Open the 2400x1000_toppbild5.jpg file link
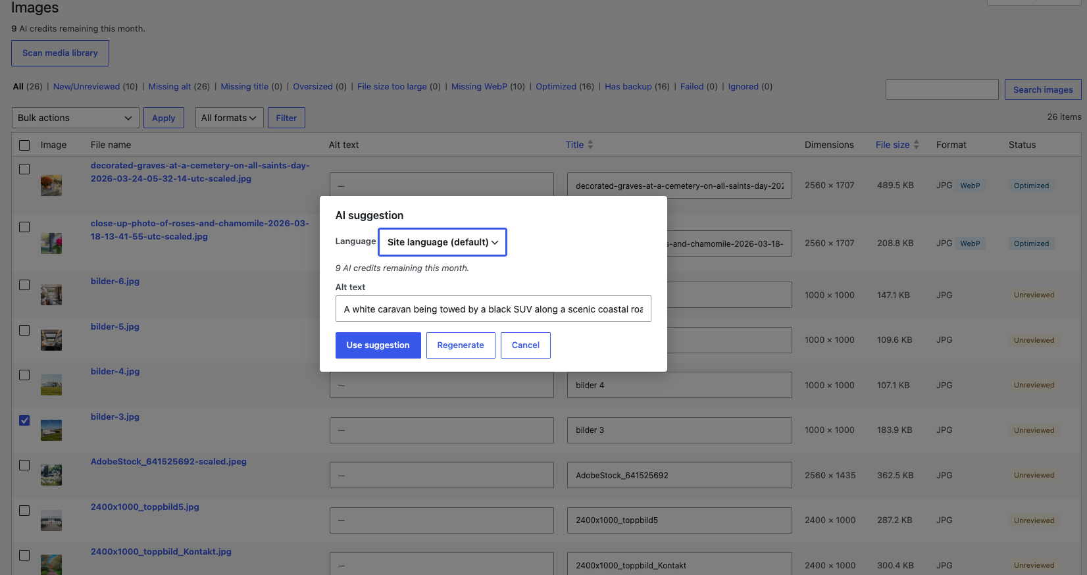This screenshot has width=1087, height=575. pyautogui.click(x=145, y=507)
